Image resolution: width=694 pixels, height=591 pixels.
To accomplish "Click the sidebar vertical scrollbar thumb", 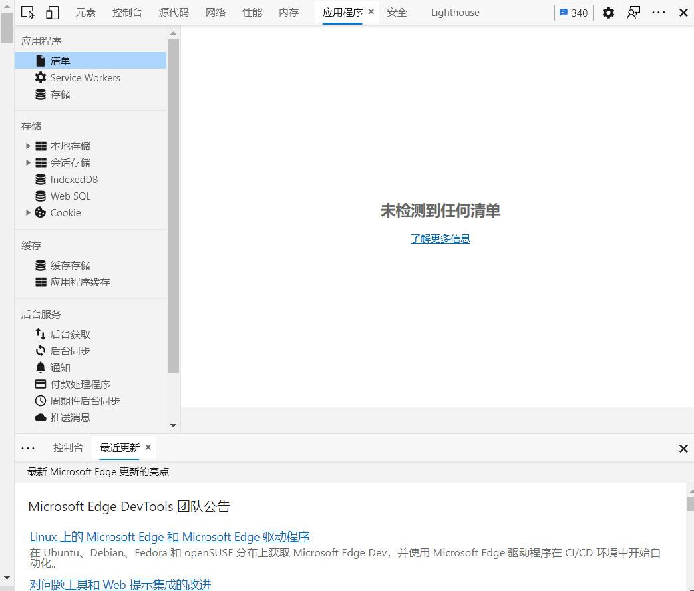I will click(x=173, y=206).
